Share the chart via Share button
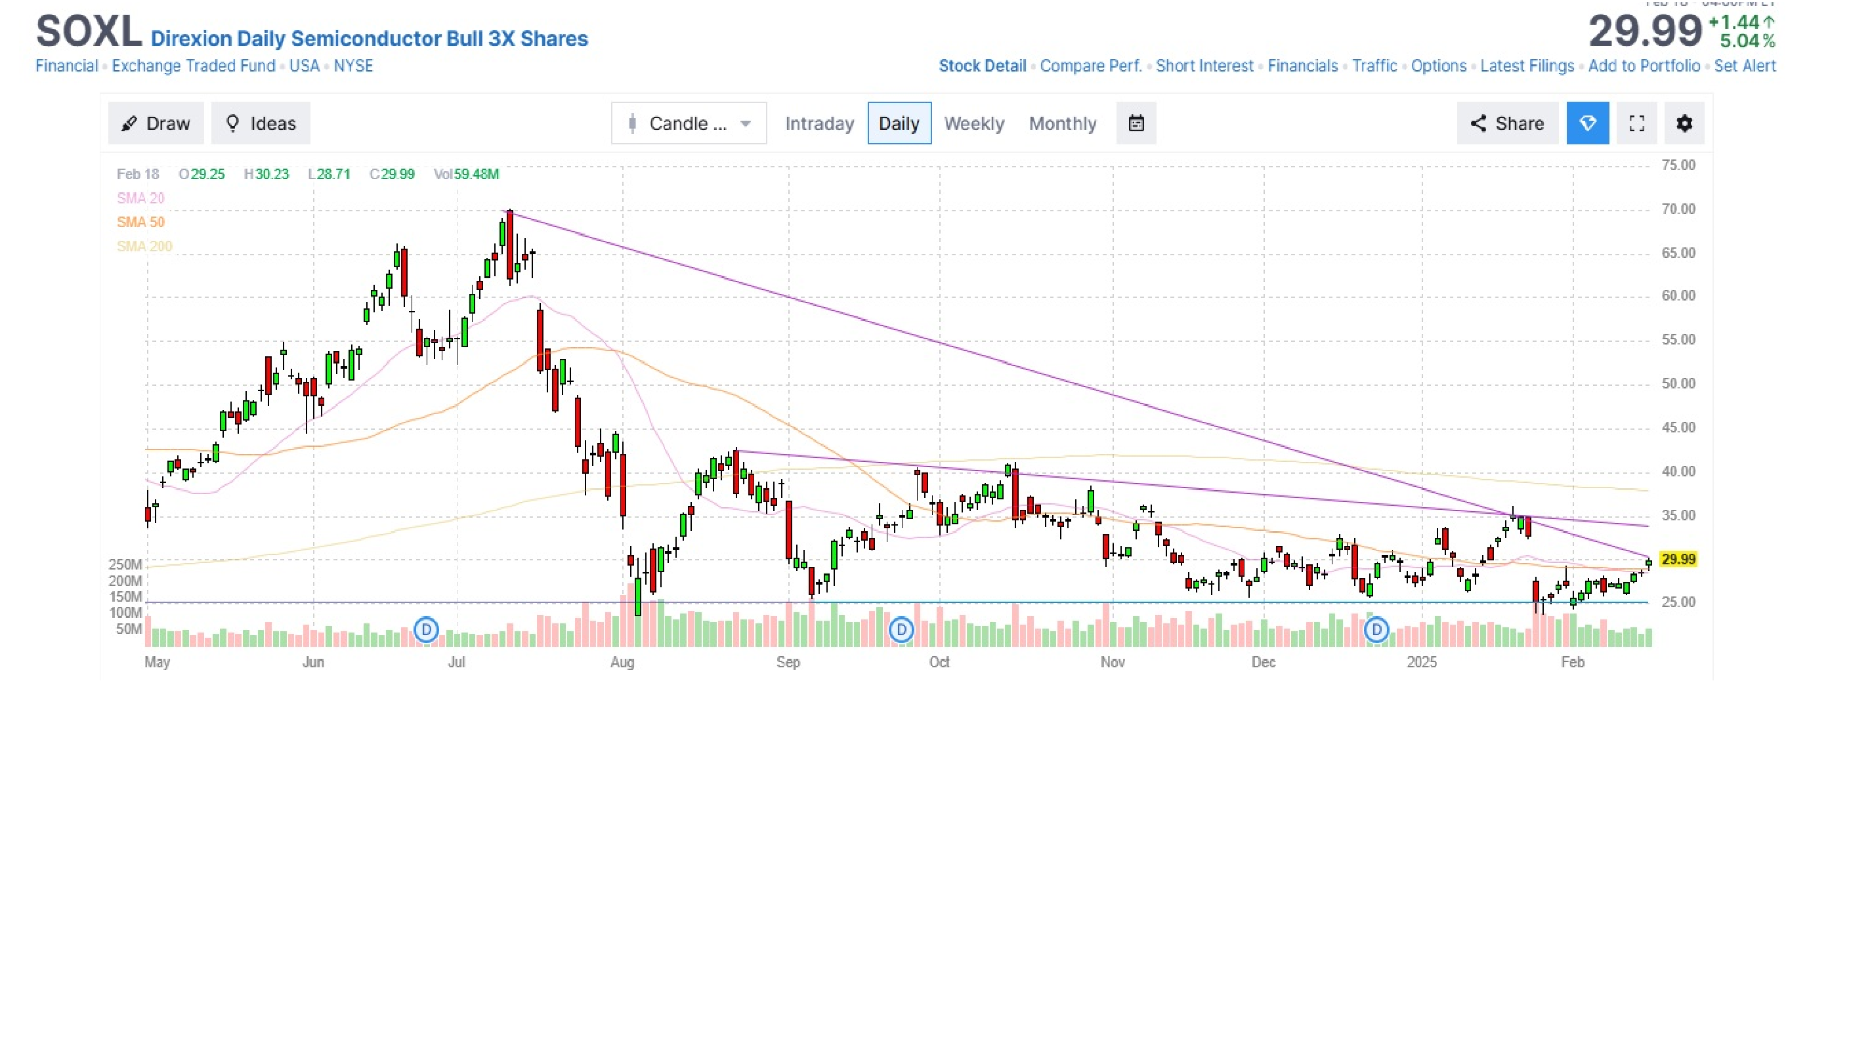 tap(1507, 123)
